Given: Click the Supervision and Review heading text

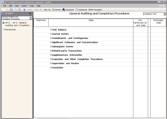Looking at the screenshot, I should pos(66,63).
